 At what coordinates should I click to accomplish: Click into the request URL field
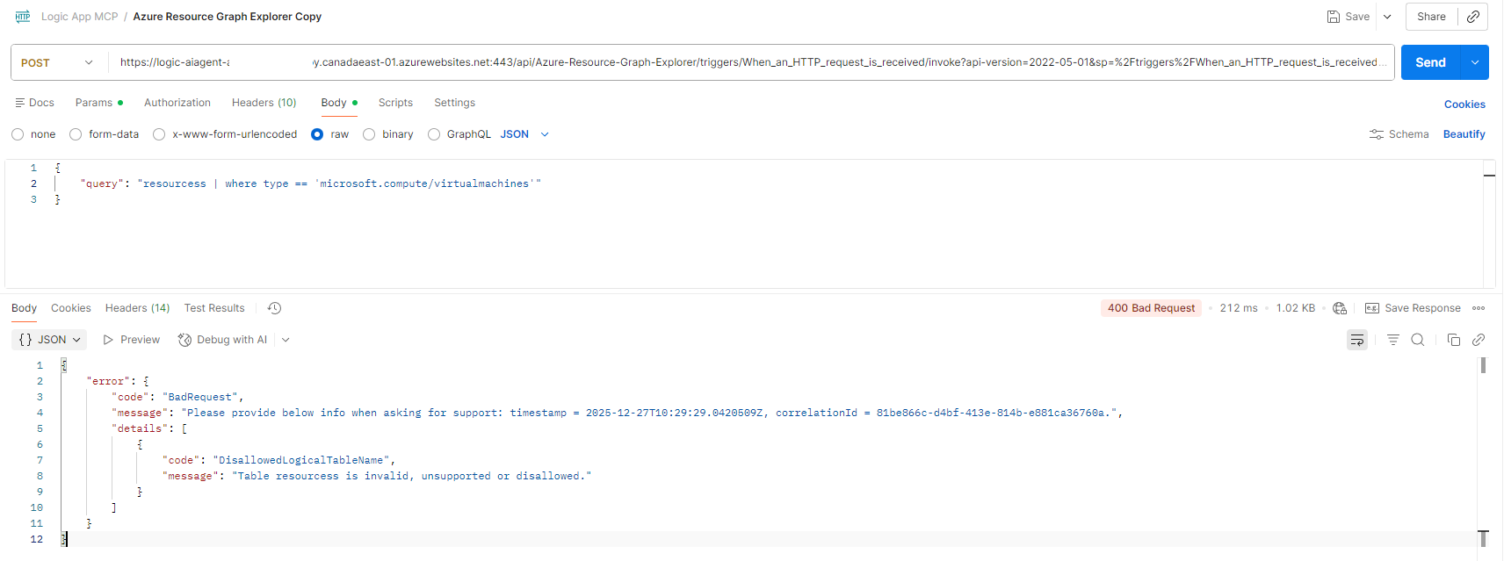pos(747,62)
